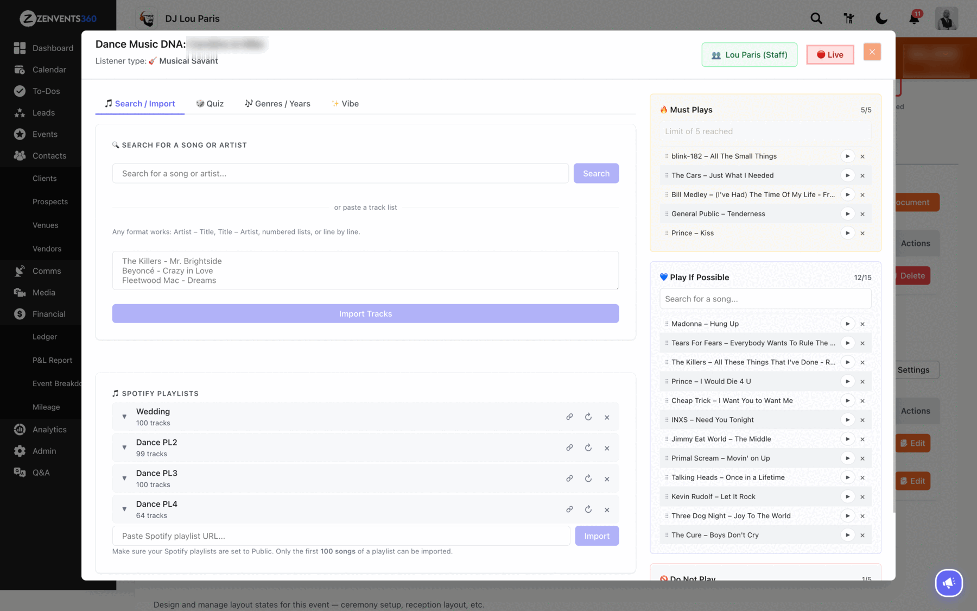Focus the Paste Spotify playlist URL field
The image size is (977, 611).
coord(341,536)
